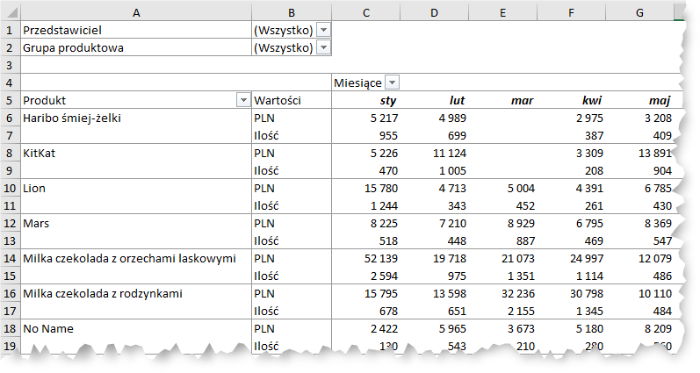
Task: Click the 5 217 value cell
Action: tap(366, 118)
